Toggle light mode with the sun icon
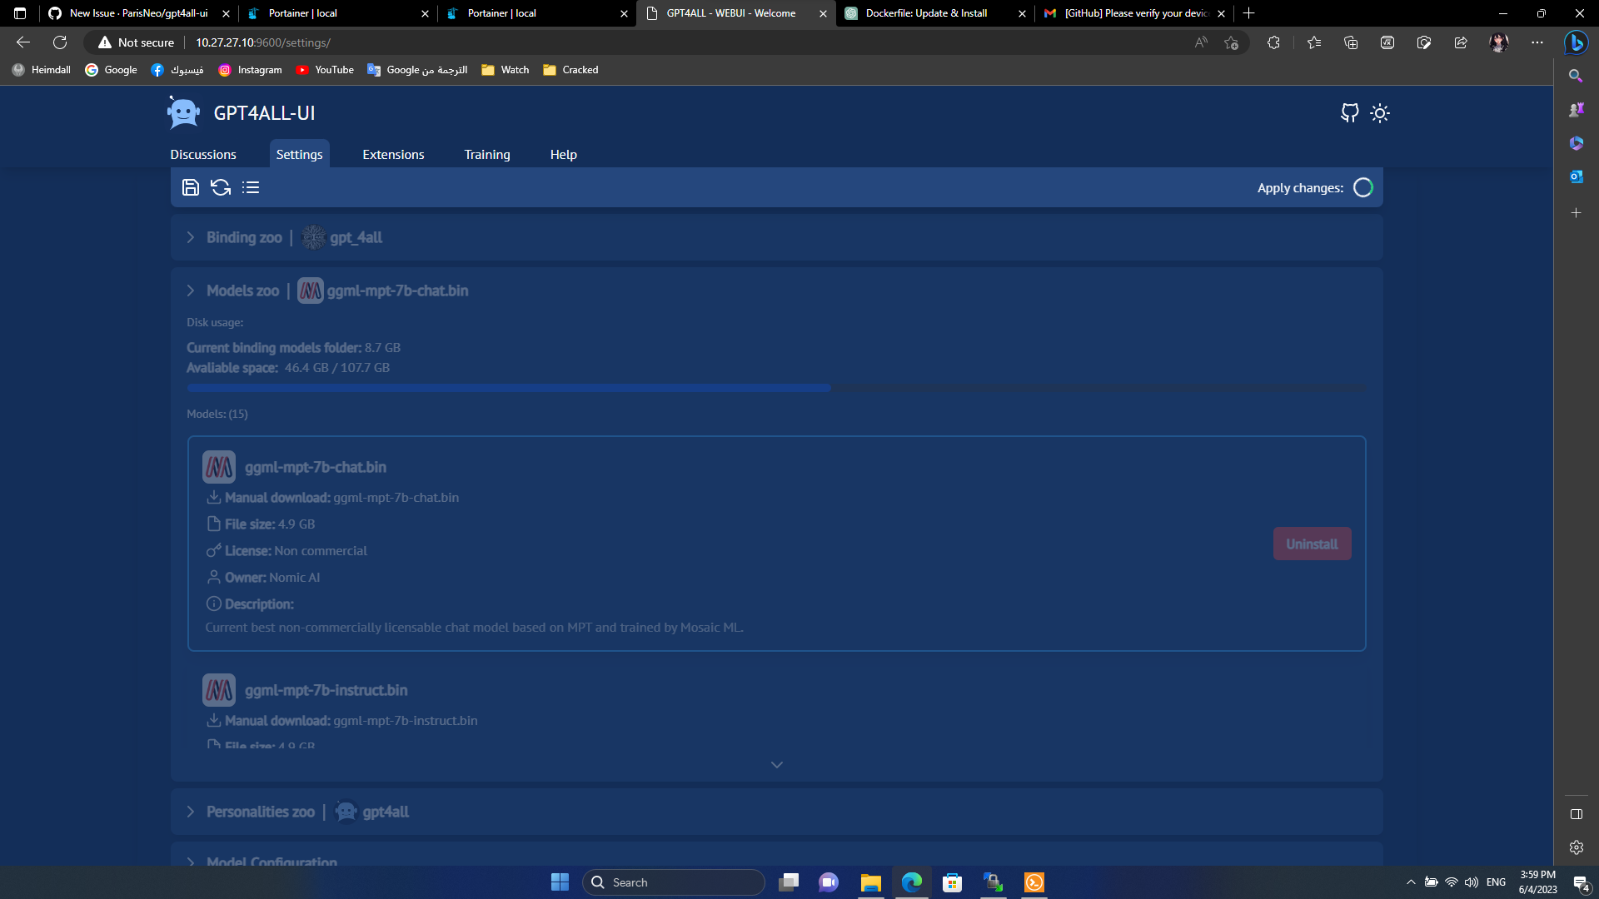1599x899 pixels. 1381,113
